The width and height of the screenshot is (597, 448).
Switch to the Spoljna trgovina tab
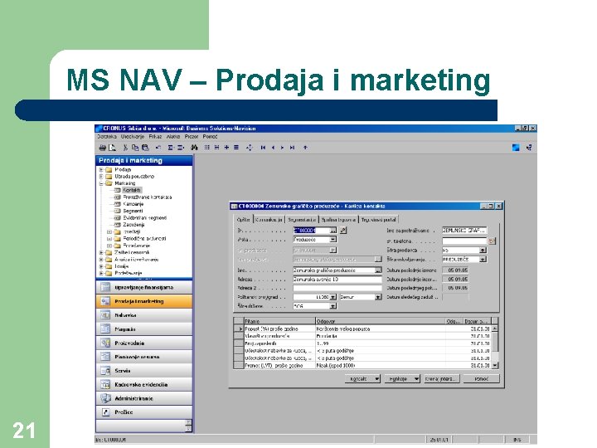point(338,220)
